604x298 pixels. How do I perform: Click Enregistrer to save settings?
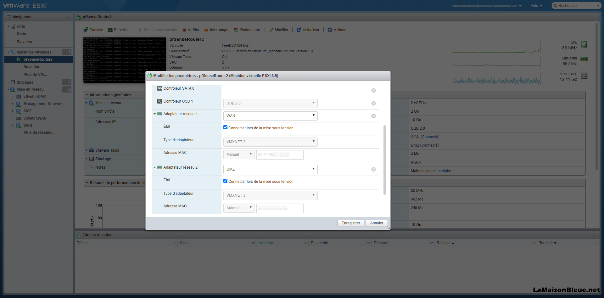[x=351, y=223]
